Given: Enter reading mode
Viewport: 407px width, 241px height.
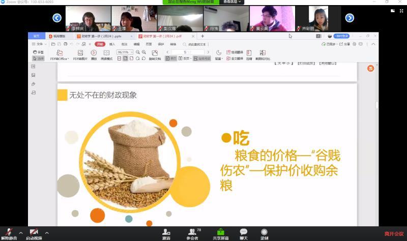Looking at the screenshot, I should click(106, 55).
